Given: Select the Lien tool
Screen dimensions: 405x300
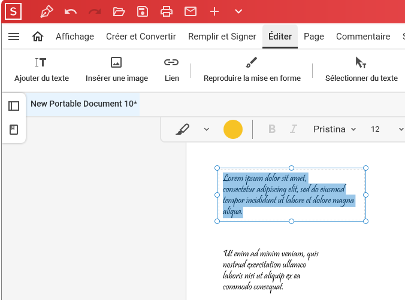Looking at the screenshot, I should click(x=172, y=69).
